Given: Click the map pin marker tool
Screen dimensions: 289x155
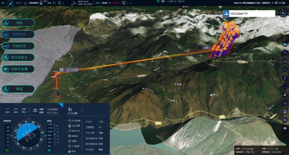Looking at the screenshot, I should pyautogui.click(x=285, y=77).
